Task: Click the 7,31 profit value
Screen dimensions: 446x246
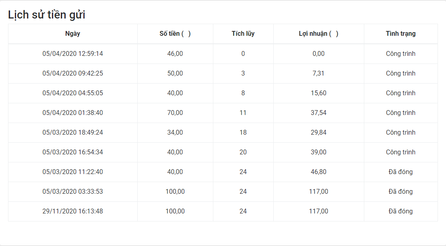Action: pyautogui.click(x=318, y=73)
